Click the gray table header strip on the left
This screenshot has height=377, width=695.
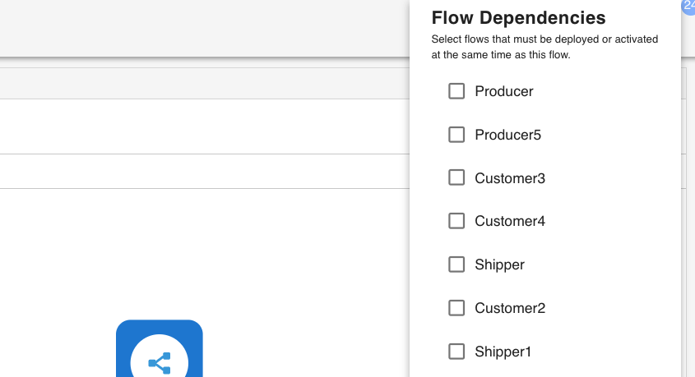pos(204,84)
